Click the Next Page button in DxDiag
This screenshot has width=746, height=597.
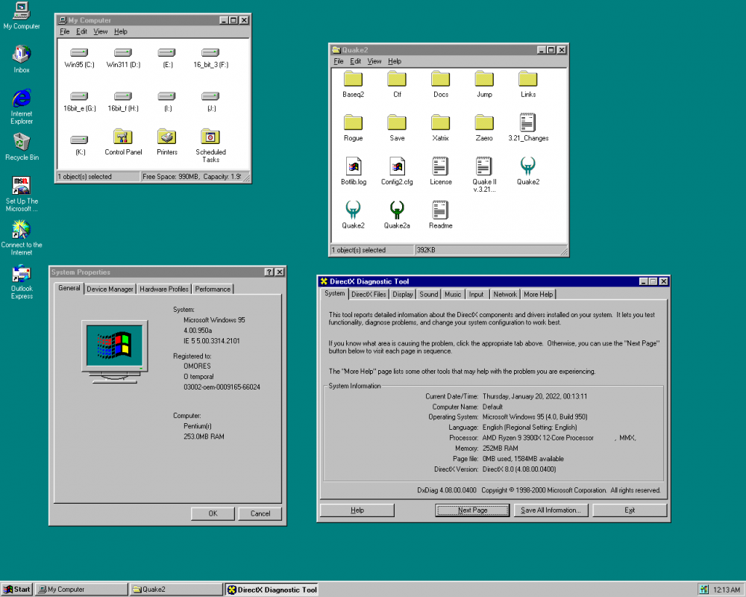tap(471, 510)
